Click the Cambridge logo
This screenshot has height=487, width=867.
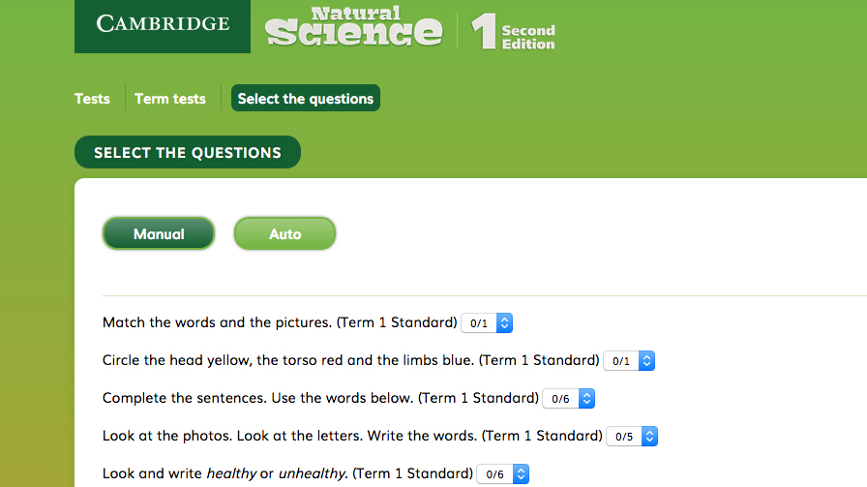point(163,26)
